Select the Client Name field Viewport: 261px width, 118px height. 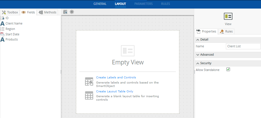point(14,23)
